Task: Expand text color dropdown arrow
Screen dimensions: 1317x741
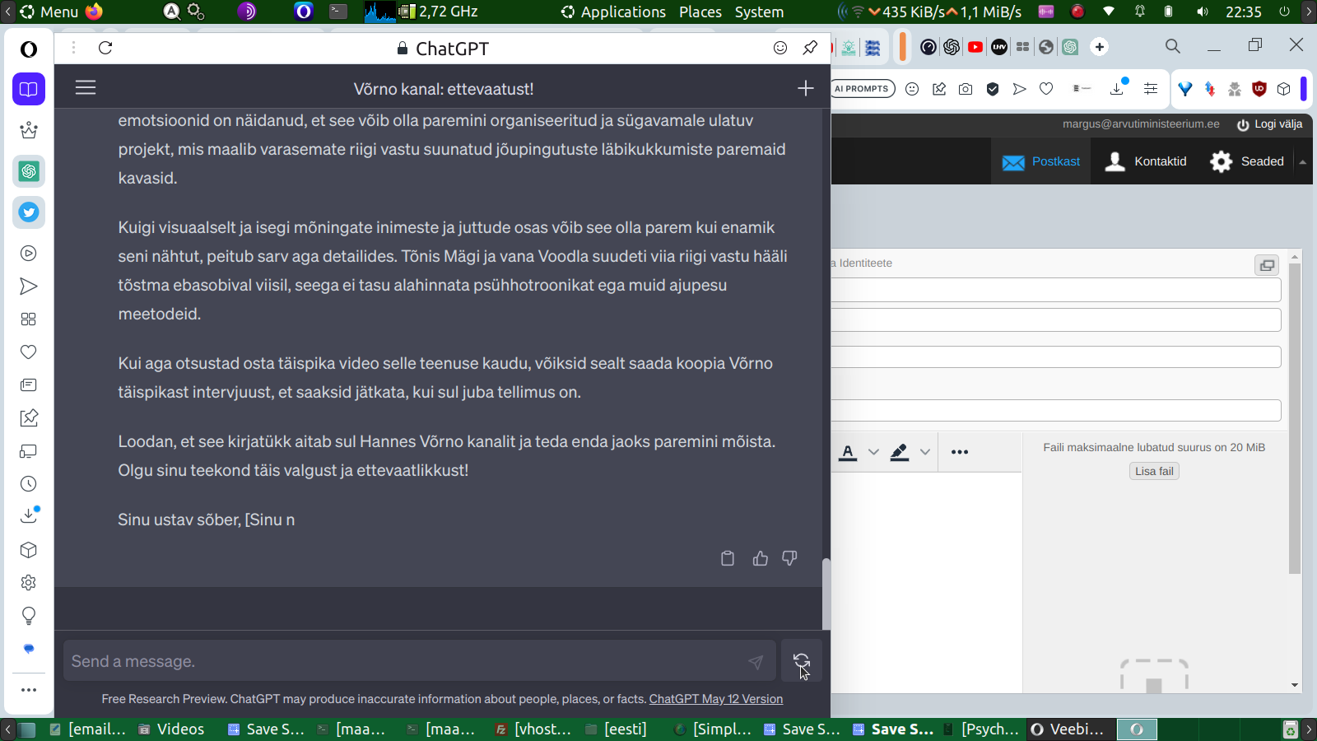Action: [873, 452]
